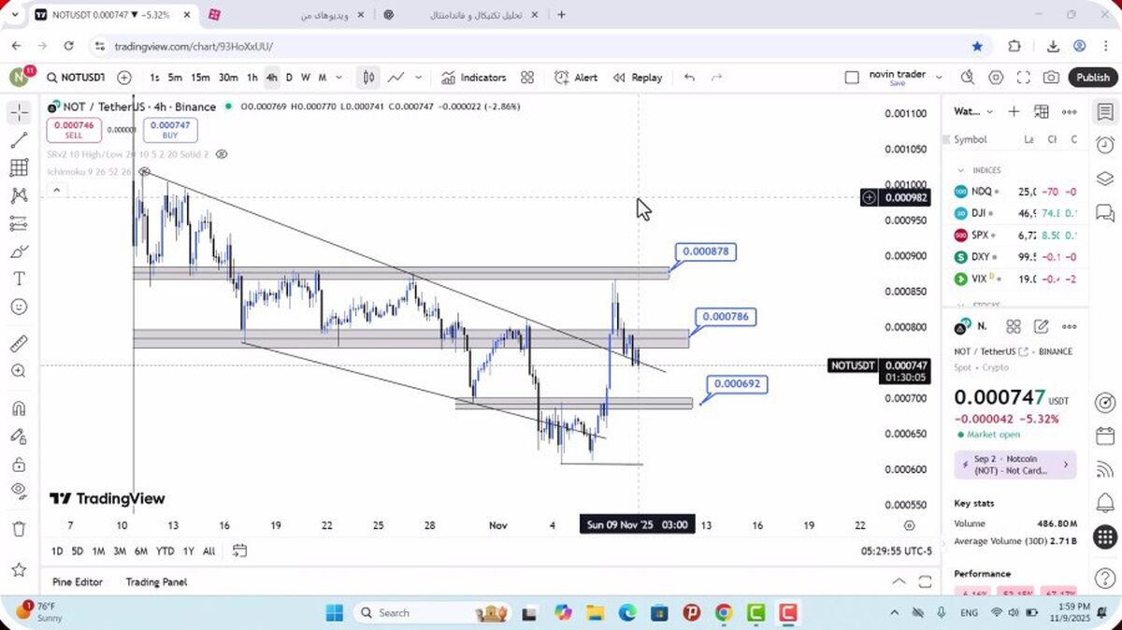Open the alerts clock sidebar icon

1105,145
